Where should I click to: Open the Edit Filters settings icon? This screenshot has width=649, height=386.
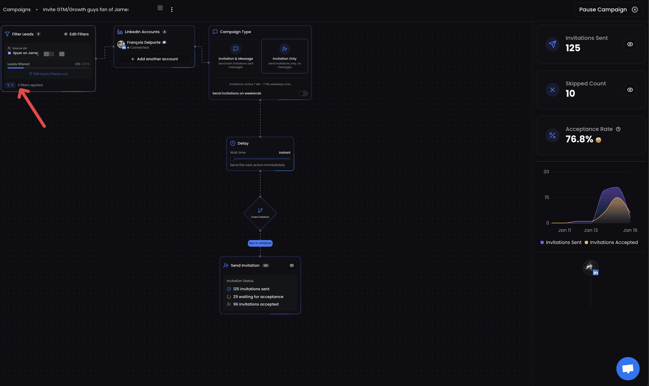coord(66,34)
